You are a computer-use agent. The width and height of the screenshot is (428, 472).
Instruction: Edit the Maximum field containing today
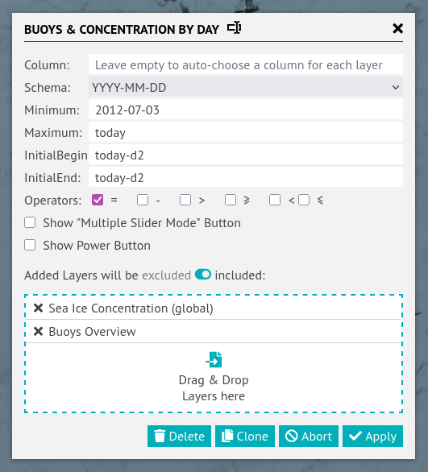pyautogui.click(x=246, y=132)
